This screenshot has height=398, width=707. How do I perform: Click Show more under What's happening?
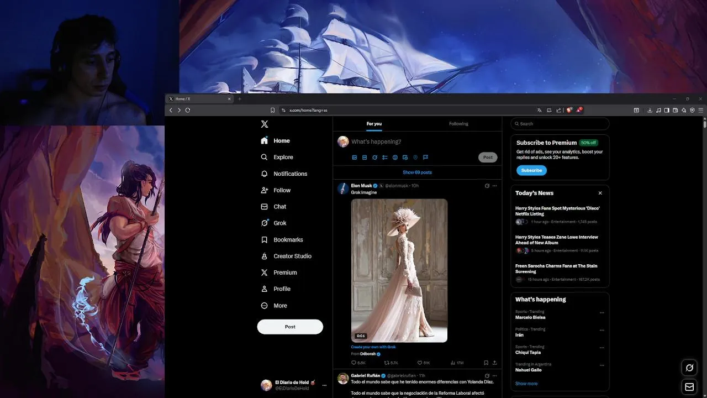526,384
